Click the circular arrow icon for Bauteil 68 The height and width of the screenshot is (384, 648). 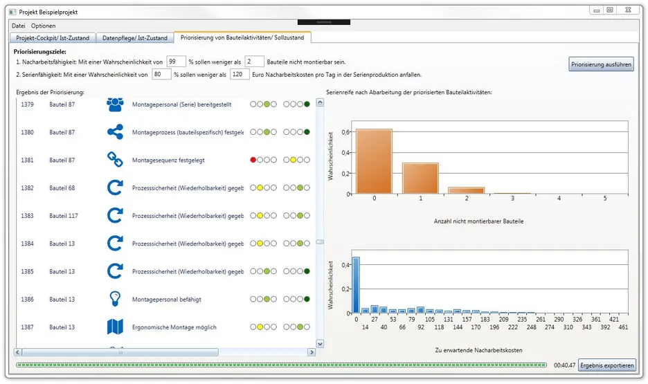pyautogui.click(x=114, y=188)
